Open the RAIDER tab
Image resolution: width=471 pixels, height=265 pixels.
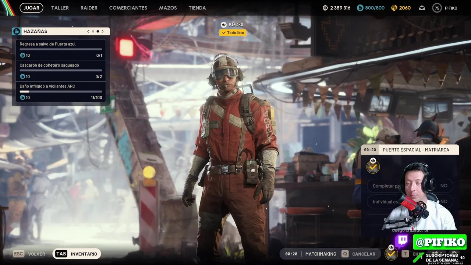(89, 8)
